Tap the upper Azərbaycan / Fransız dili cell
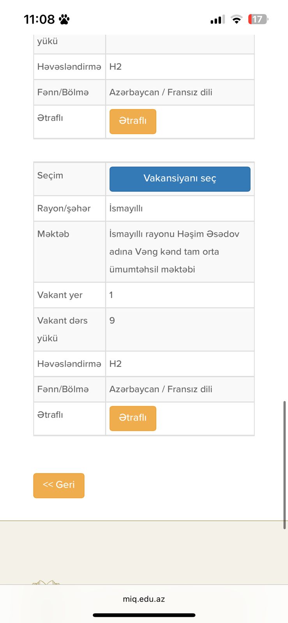 pos(180,92)
